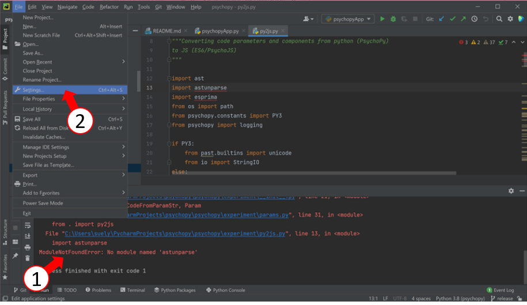This screenshot has width=527, height=305.
Task: Expand Export submenu
Action: 70,175
